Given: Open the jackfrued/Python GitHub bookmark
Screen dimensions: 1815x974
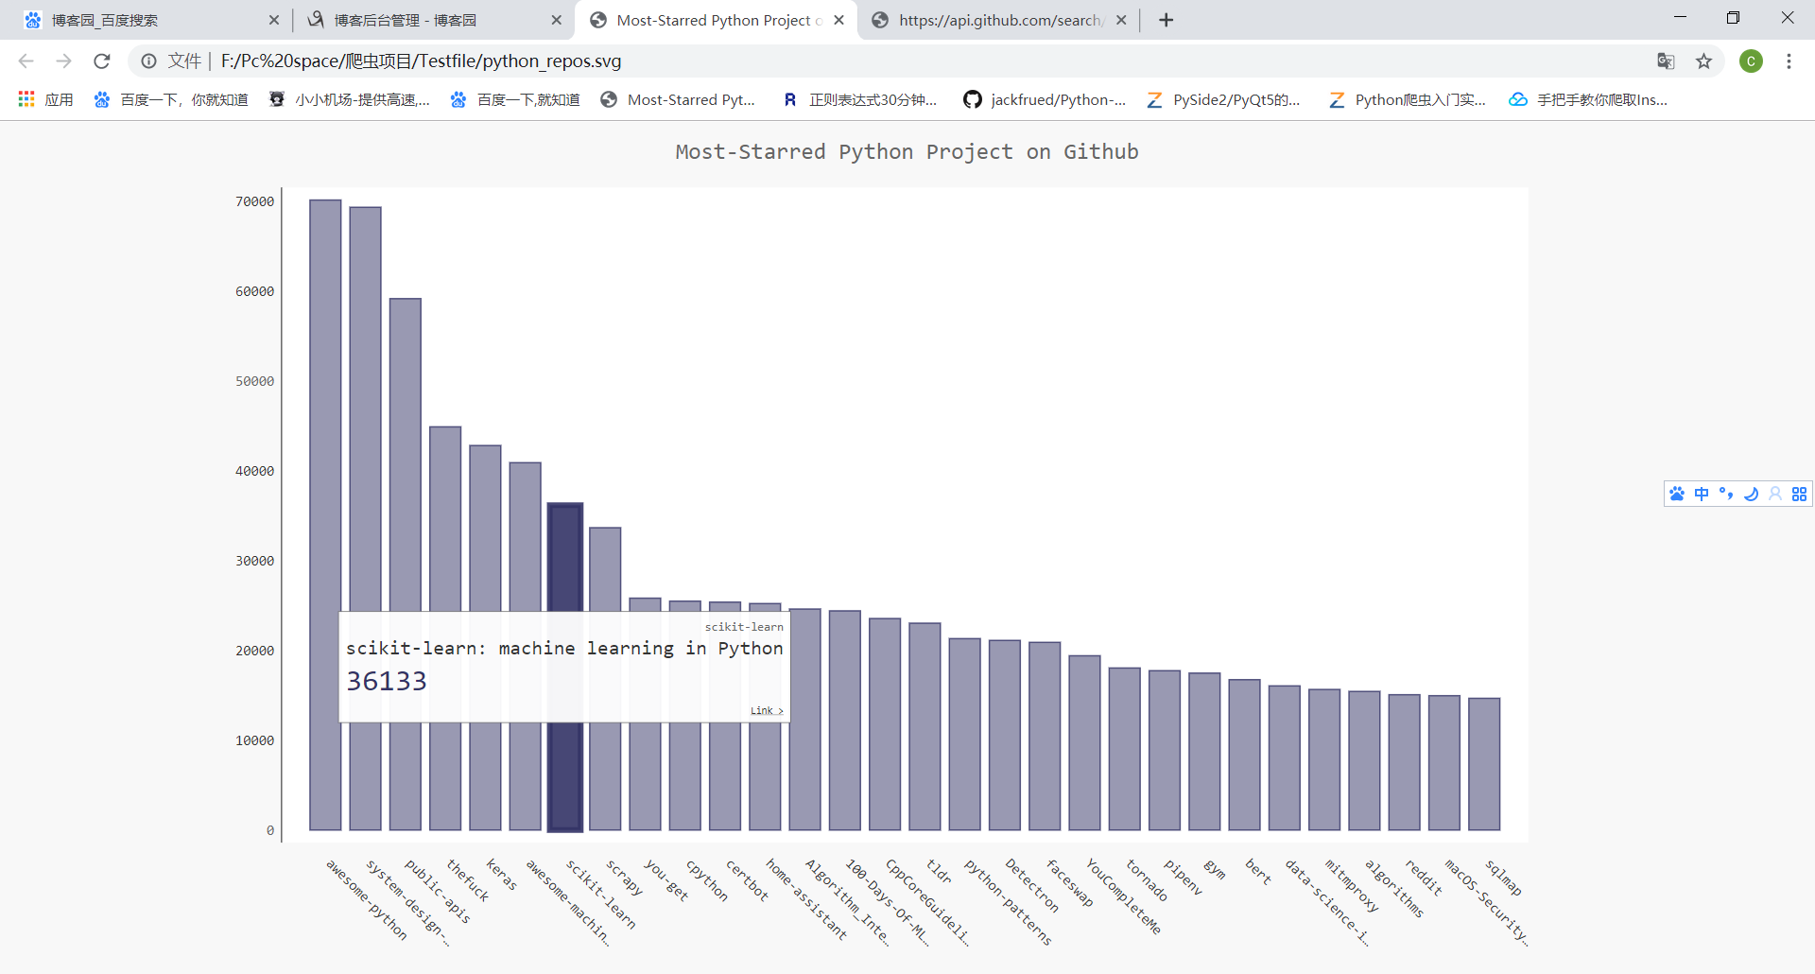Looking at the screenshot, I should tap(1045, 99).
